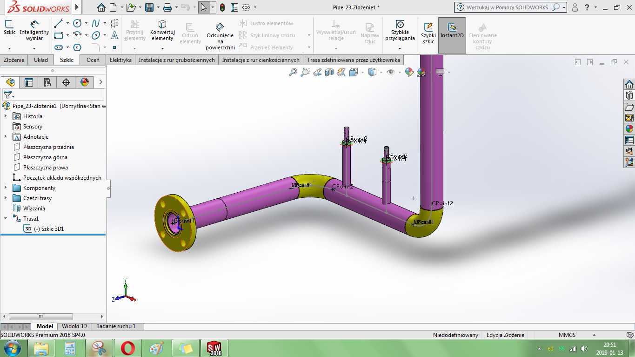Select the Spline sketch tool
635x357 pixels.
coord(96,23)
